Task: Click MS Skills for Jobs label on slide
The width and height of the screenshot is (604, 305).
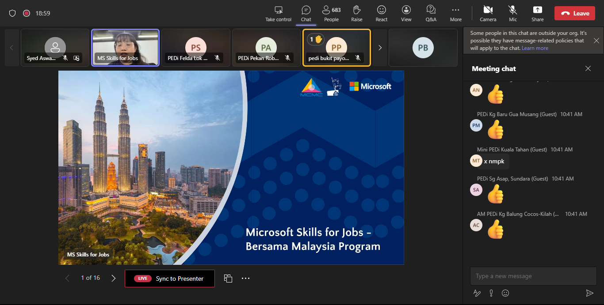Action: tap(88, 255)
